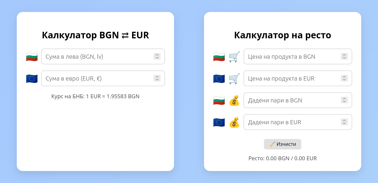
Task: Click the stepper on 'Цена на продукта в BGN'
Action: pos(344,56)
